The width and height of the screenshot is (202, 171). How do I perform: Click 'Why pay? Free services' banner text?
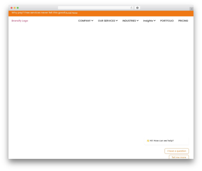click(38, 13)
